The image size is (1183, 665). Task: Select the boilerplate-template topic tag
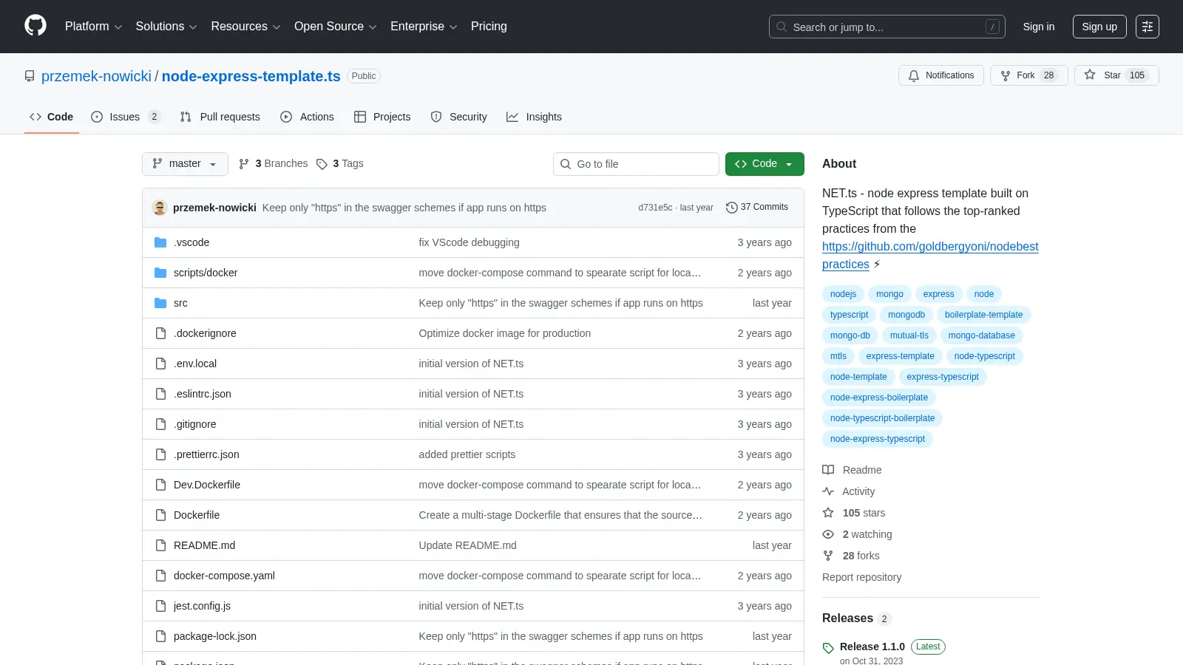(983, 315)
